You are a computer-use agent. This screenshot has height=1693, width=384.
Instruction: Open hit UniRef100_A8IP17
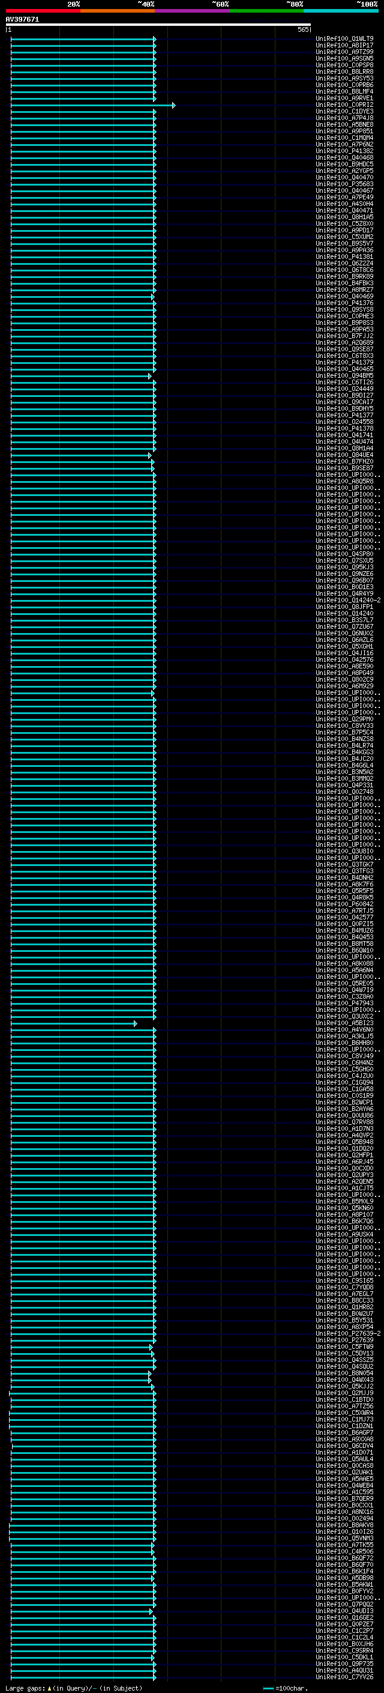pos(344,46)
